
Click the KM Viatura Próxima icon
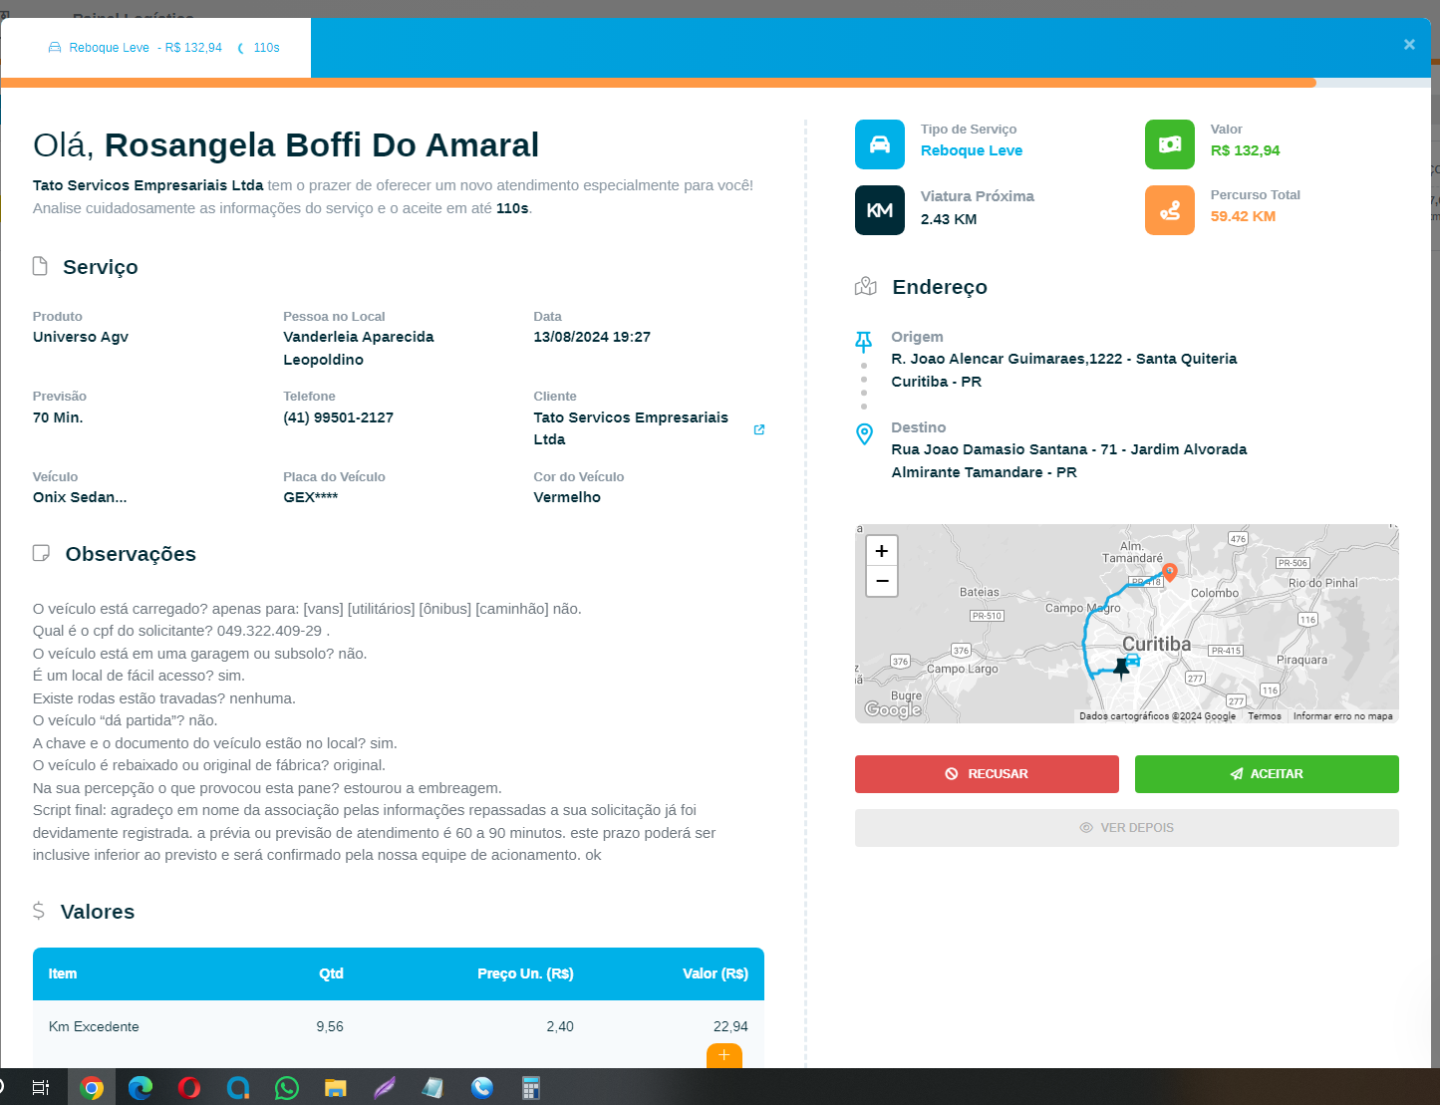880,210
